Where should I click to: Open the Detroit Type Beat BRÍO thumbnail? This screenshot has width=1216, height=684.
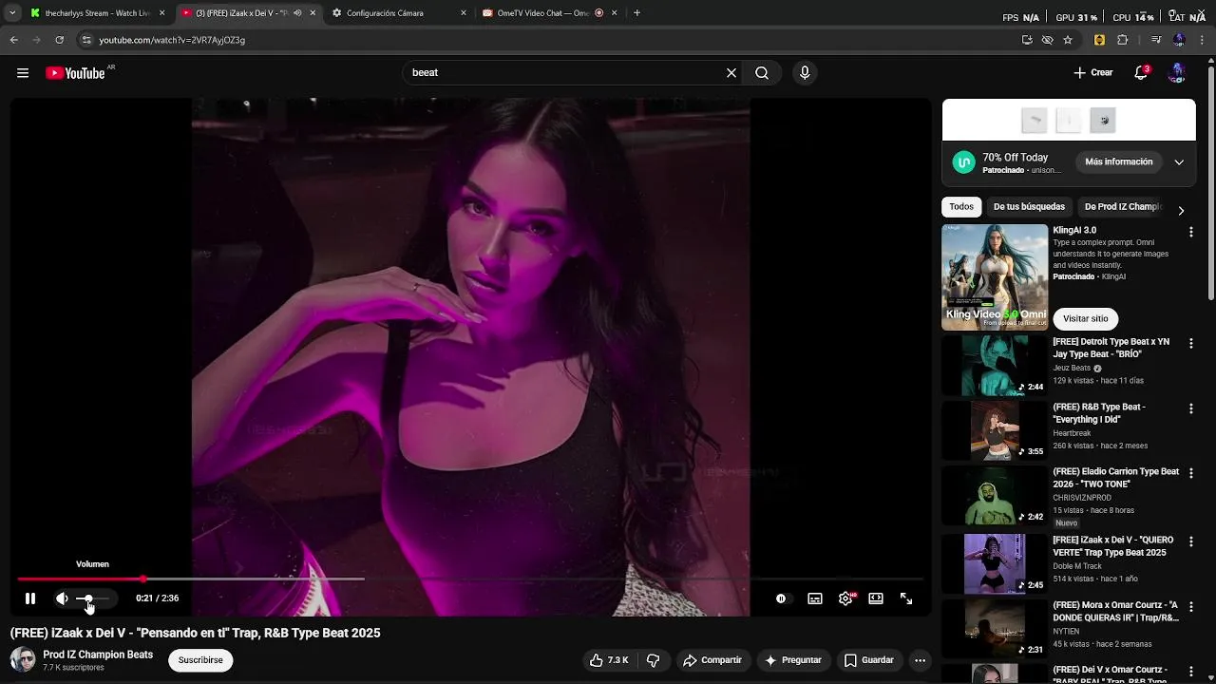[995, 366]
